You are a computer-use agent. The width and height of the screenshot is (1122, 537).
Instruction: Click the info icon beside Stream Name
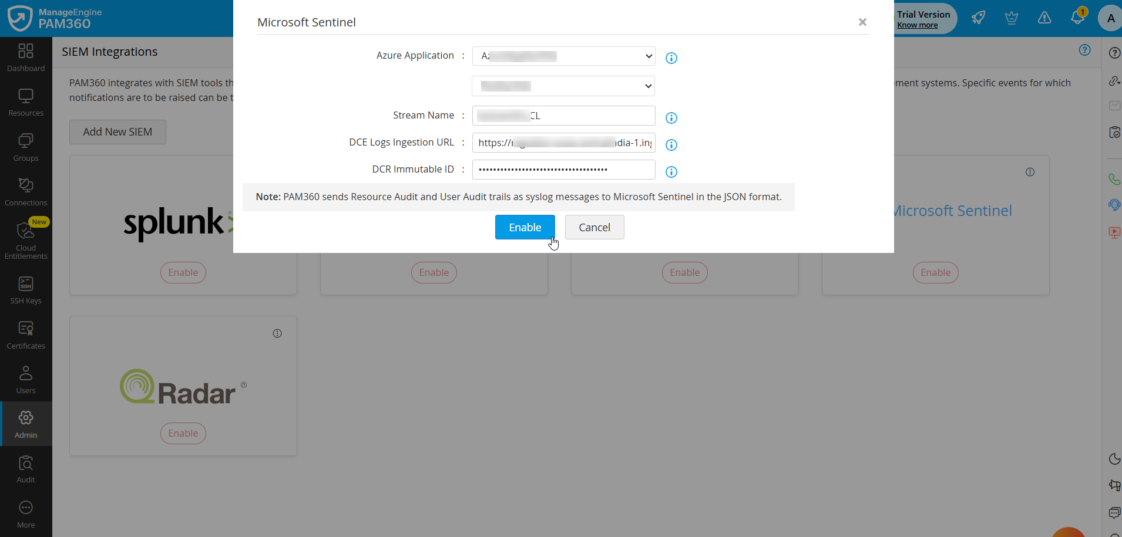(x=671, y=118)
